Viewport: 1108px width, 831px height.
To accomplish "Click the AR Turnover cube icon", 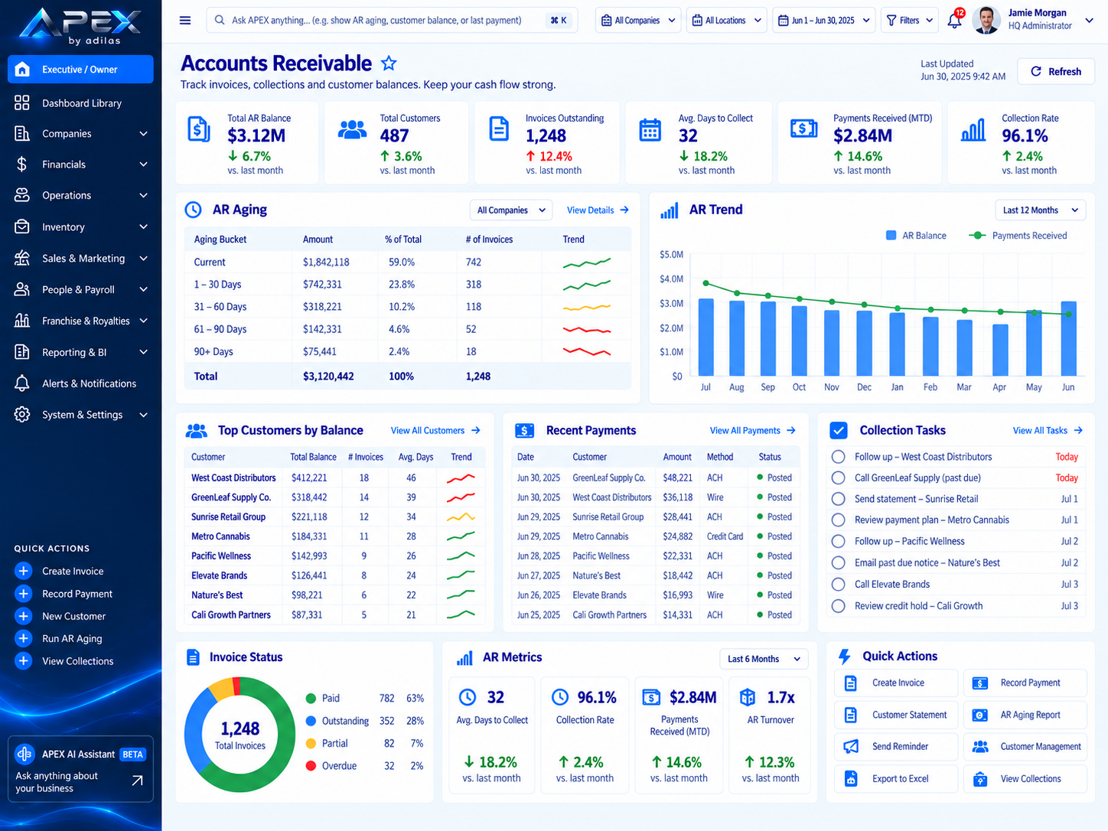I will [748, 697].
